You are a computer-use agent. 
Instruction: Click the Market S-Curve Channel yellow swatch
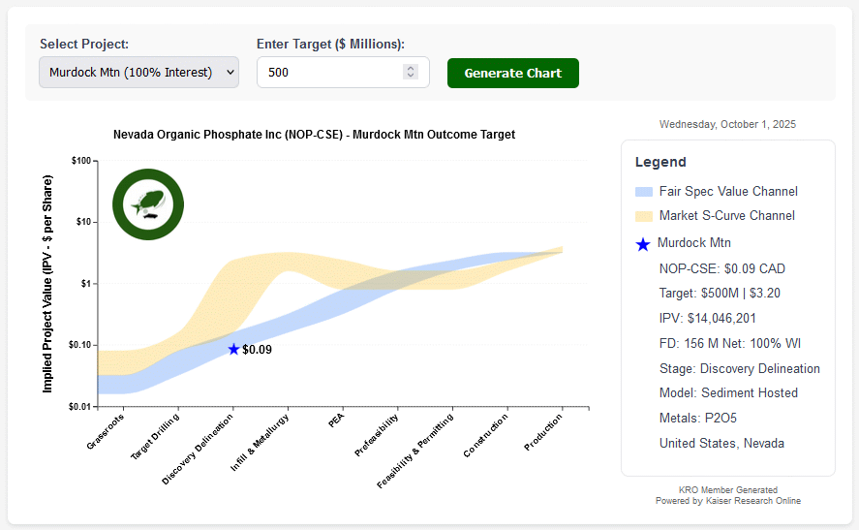point(644,216)
